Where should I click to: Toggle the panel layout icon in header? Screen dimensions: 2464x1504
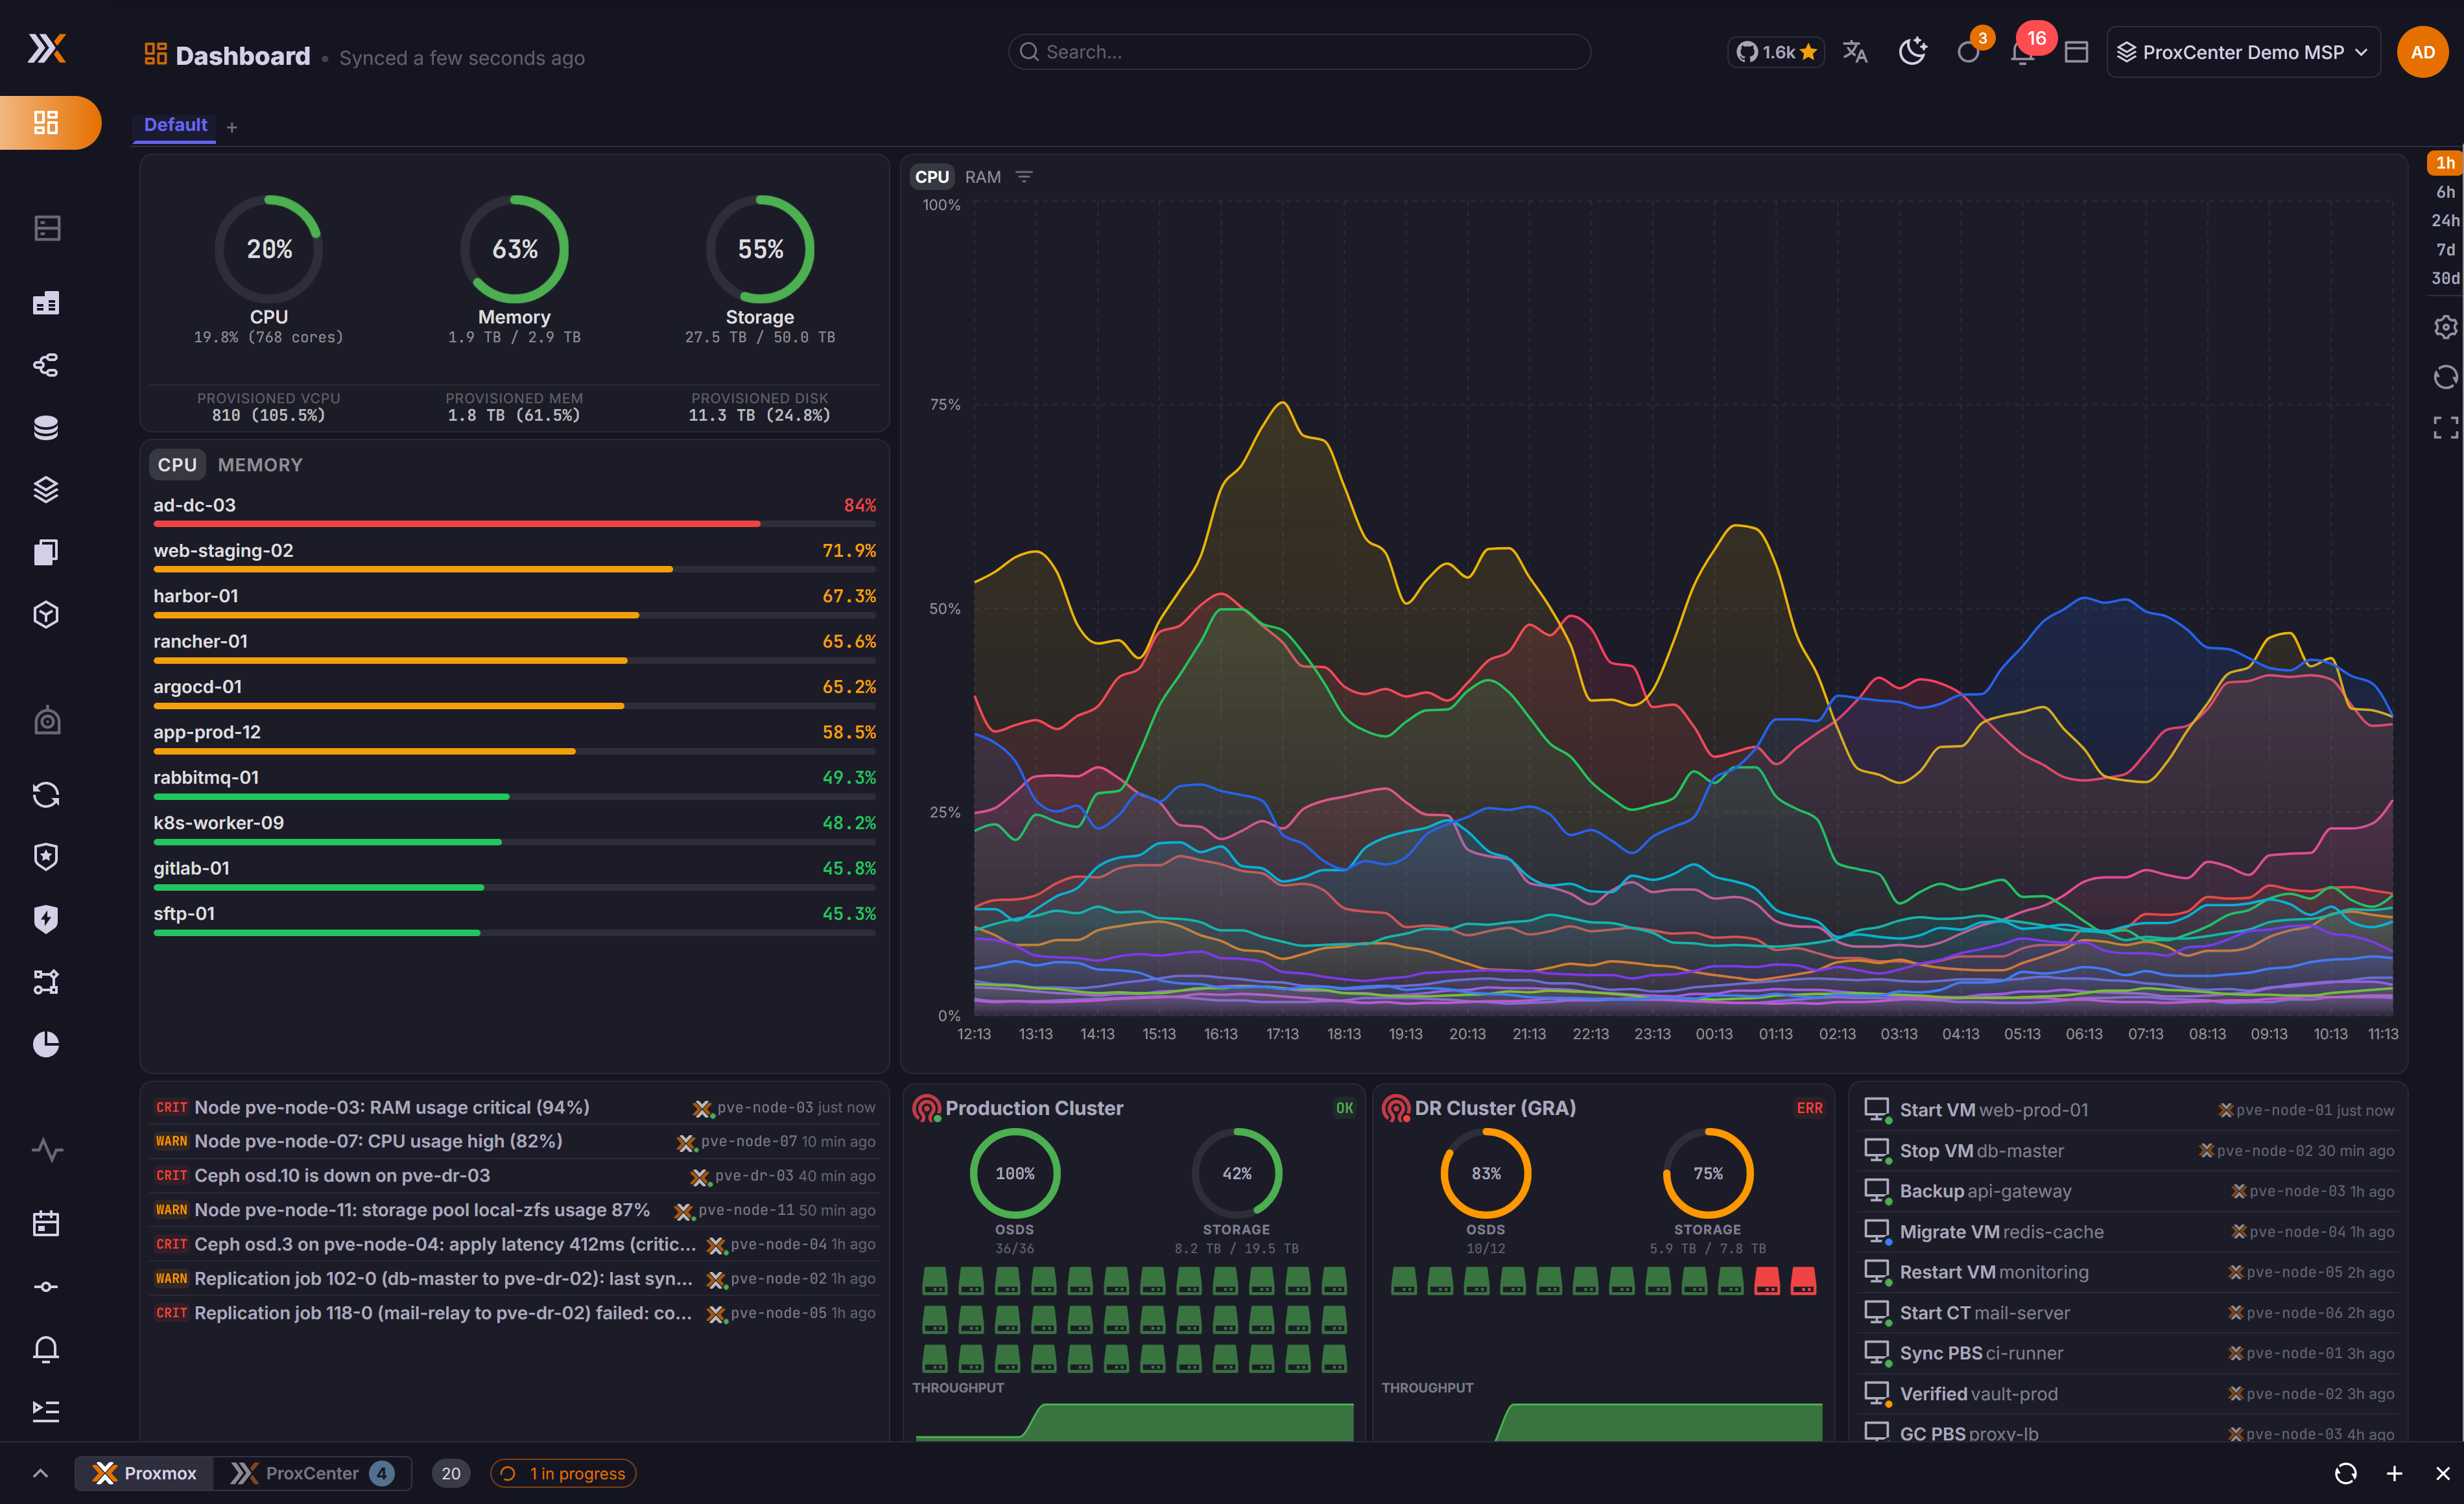(2076, 52)
